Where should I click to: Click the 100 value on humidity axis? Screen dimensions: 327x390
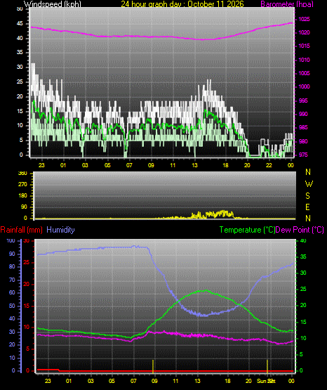click(x=11, y=241)
